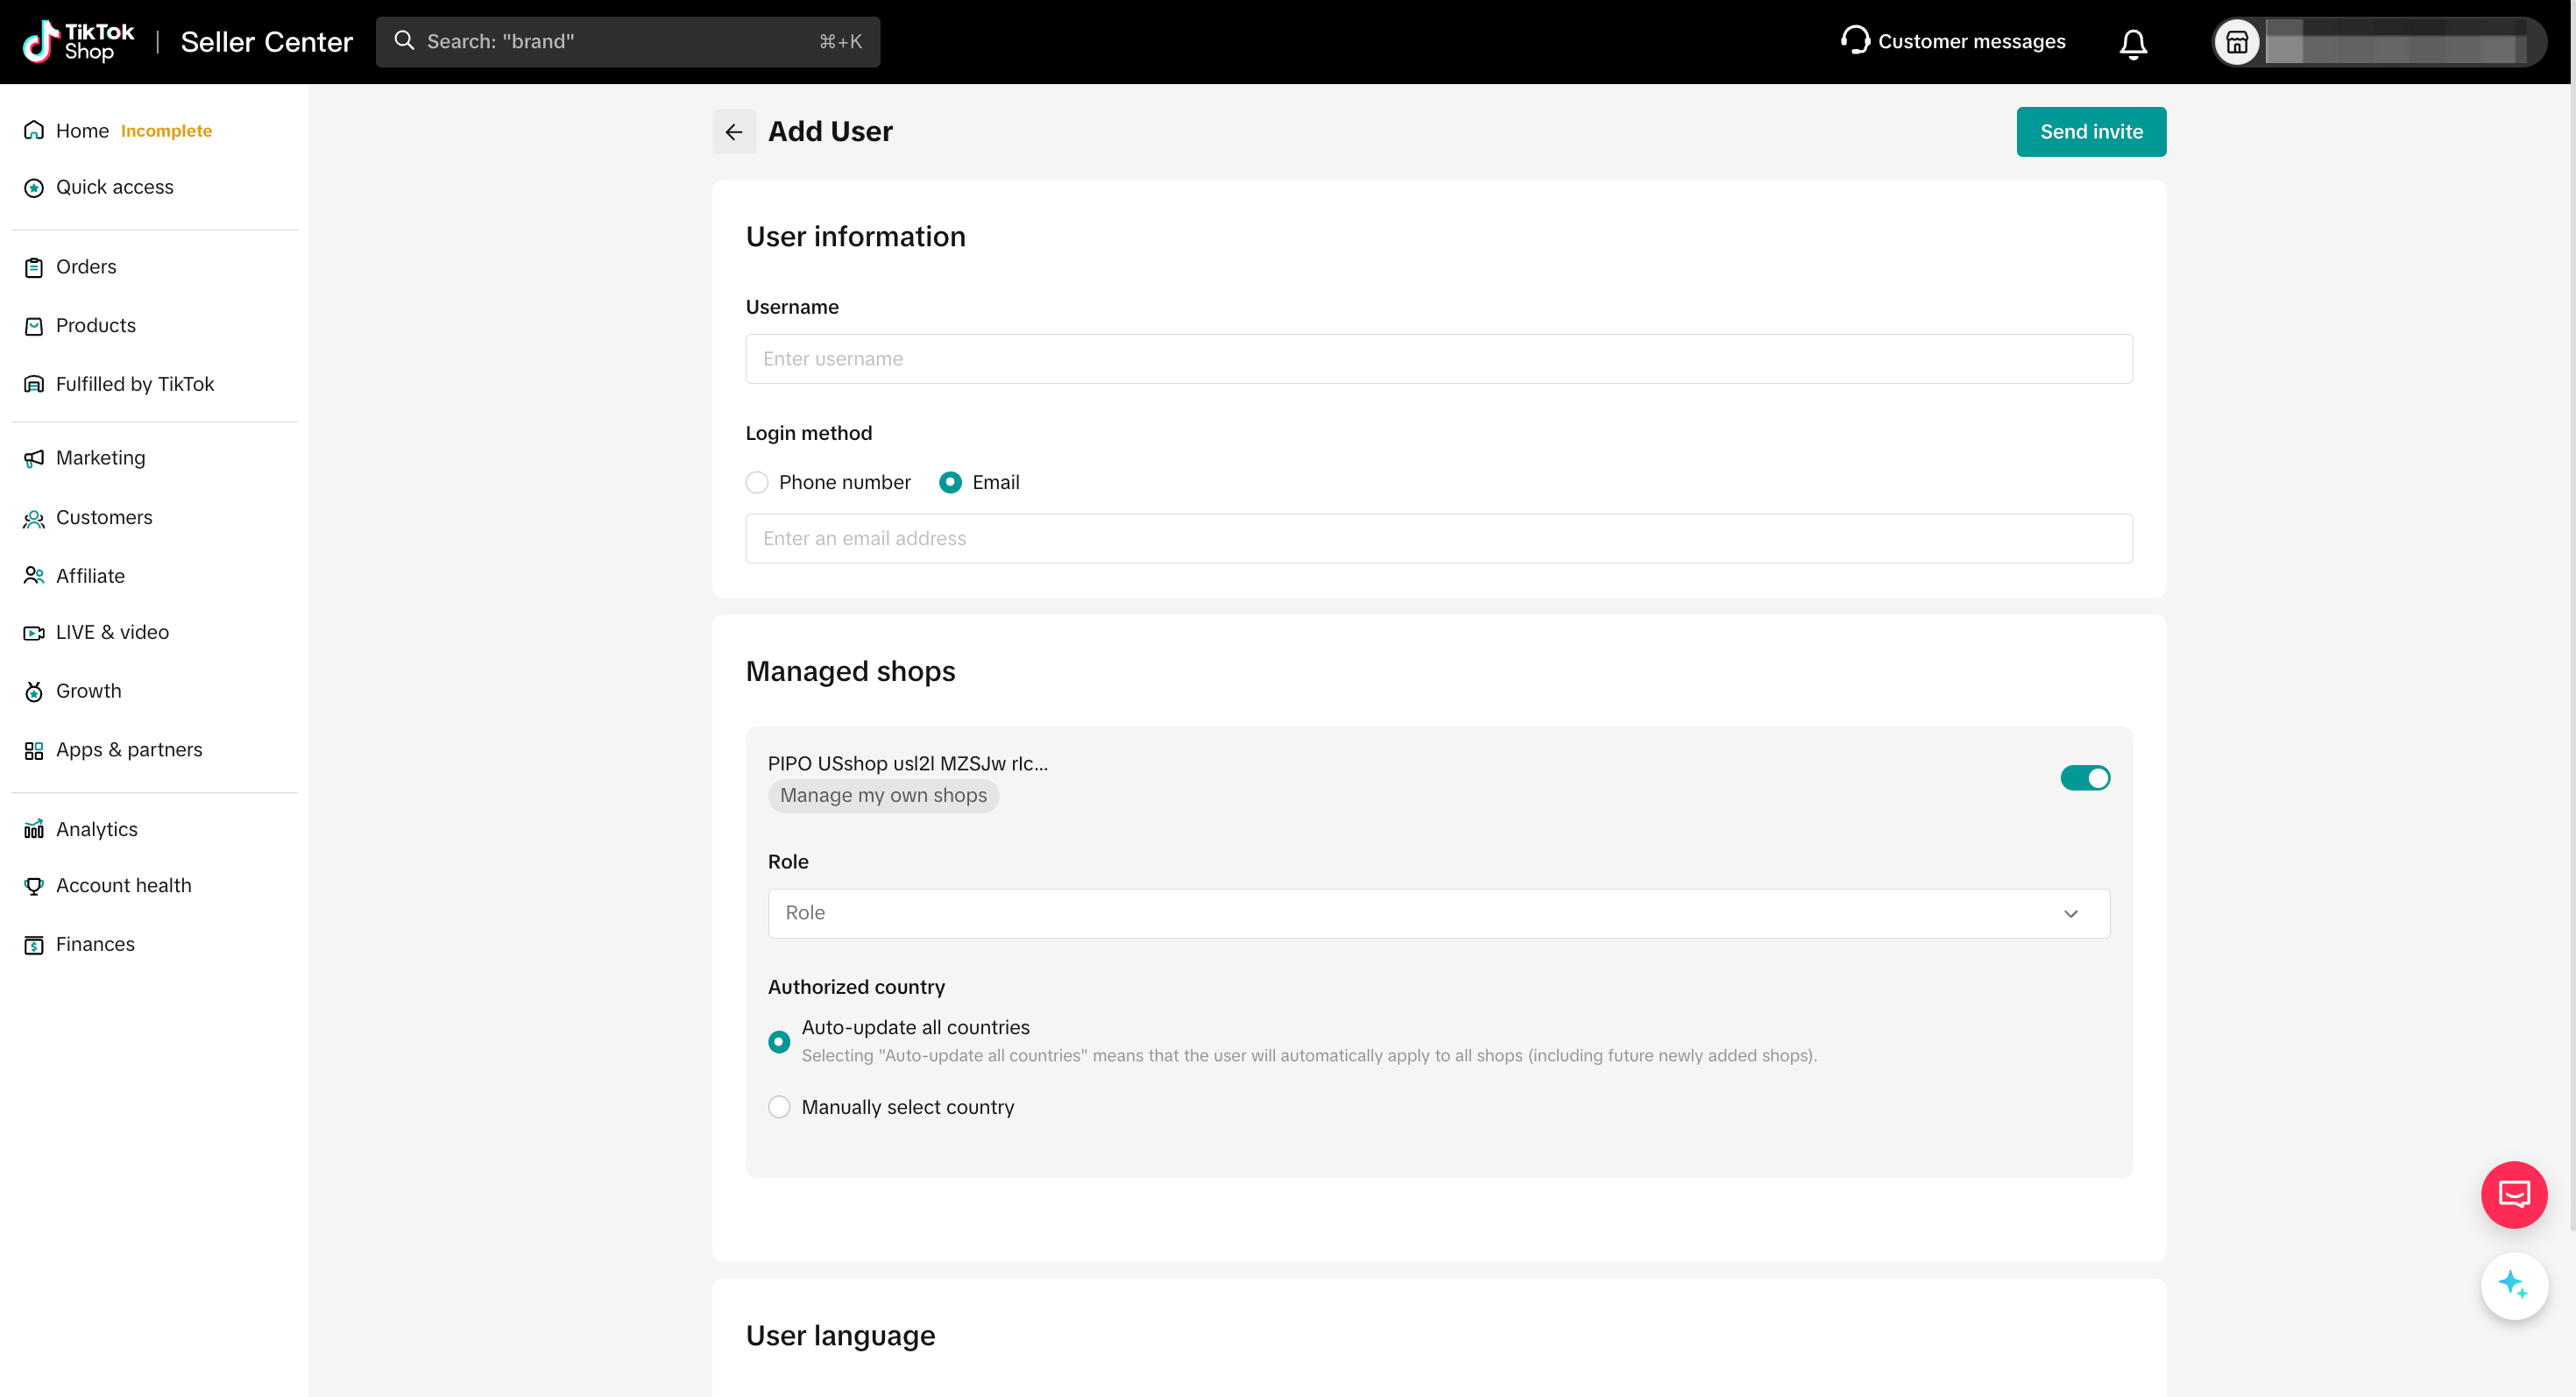Click the Manage my own shops tag
Viewport: 2576px width, 1397px height.
882,796
